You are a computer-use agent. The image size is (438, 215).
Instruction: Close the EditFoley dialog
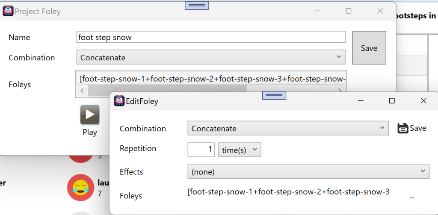pos(423,101)
